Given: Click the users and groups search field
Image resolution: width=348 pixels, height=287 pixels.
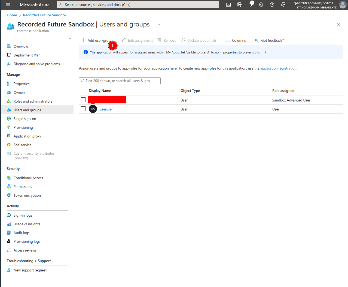Looking at the screenshot, I should pyautogui.click(x=120, y=81).
